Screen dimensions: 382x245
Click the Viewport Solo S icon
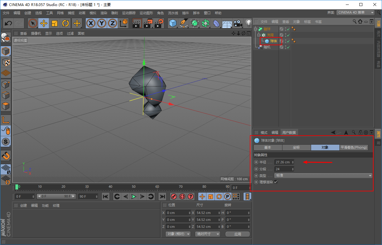coord(6,141)
